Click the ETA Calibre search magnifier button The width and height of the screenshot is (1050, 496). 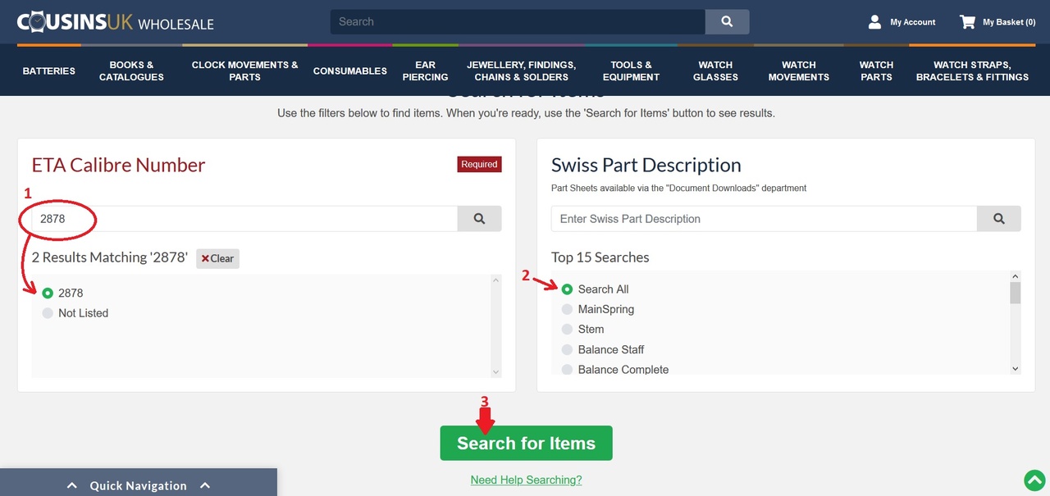[479, 219]
